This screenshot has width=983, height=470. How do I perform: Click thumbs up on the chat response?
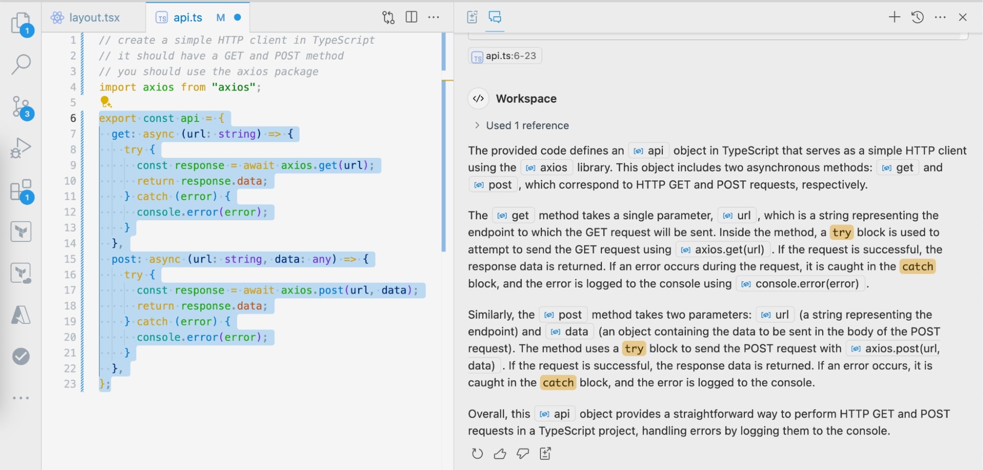click(x=500, y=454)
